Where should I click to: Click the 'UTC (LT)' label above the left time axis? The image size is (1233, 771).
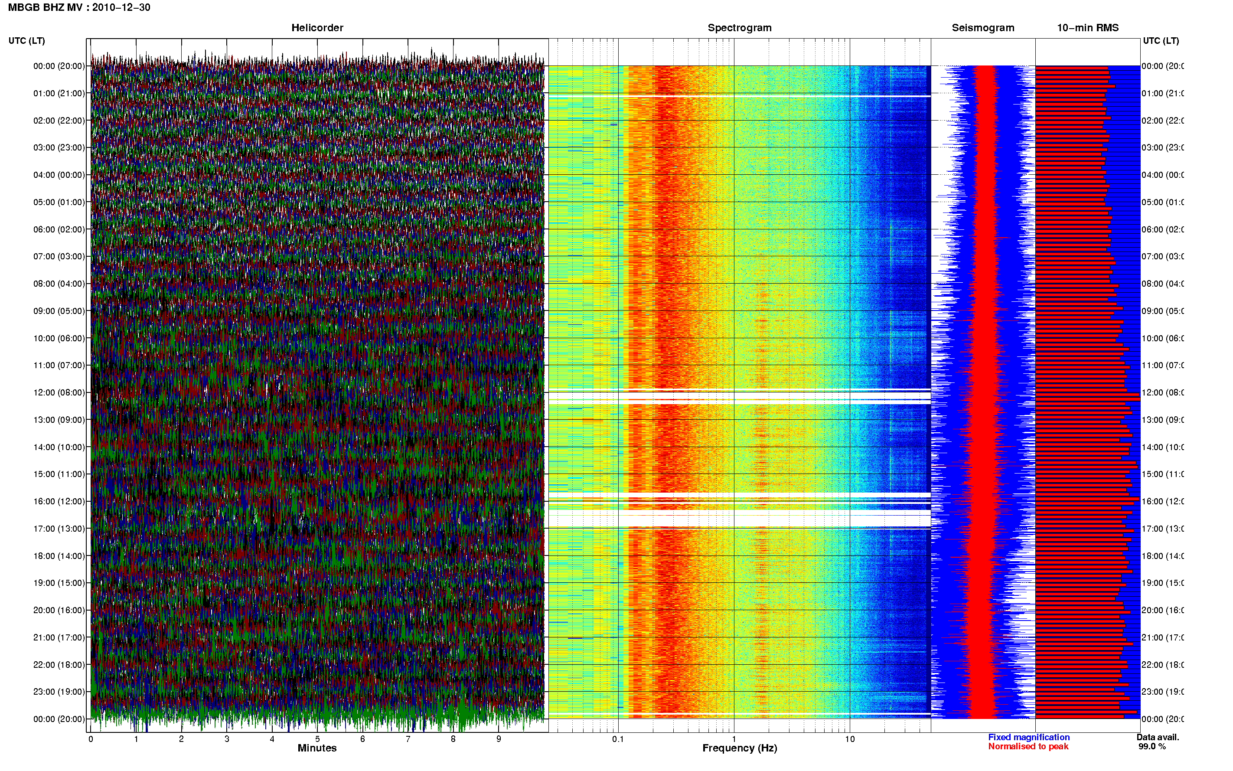coord(26,41)
